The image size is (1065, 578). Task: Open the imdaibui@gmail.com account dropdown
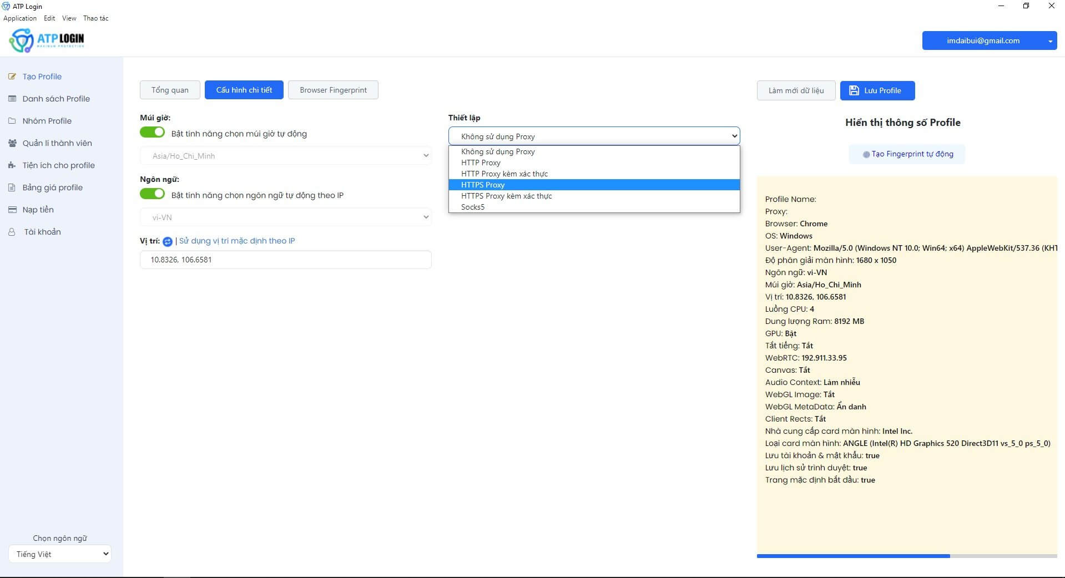click(x=990, y=40)
